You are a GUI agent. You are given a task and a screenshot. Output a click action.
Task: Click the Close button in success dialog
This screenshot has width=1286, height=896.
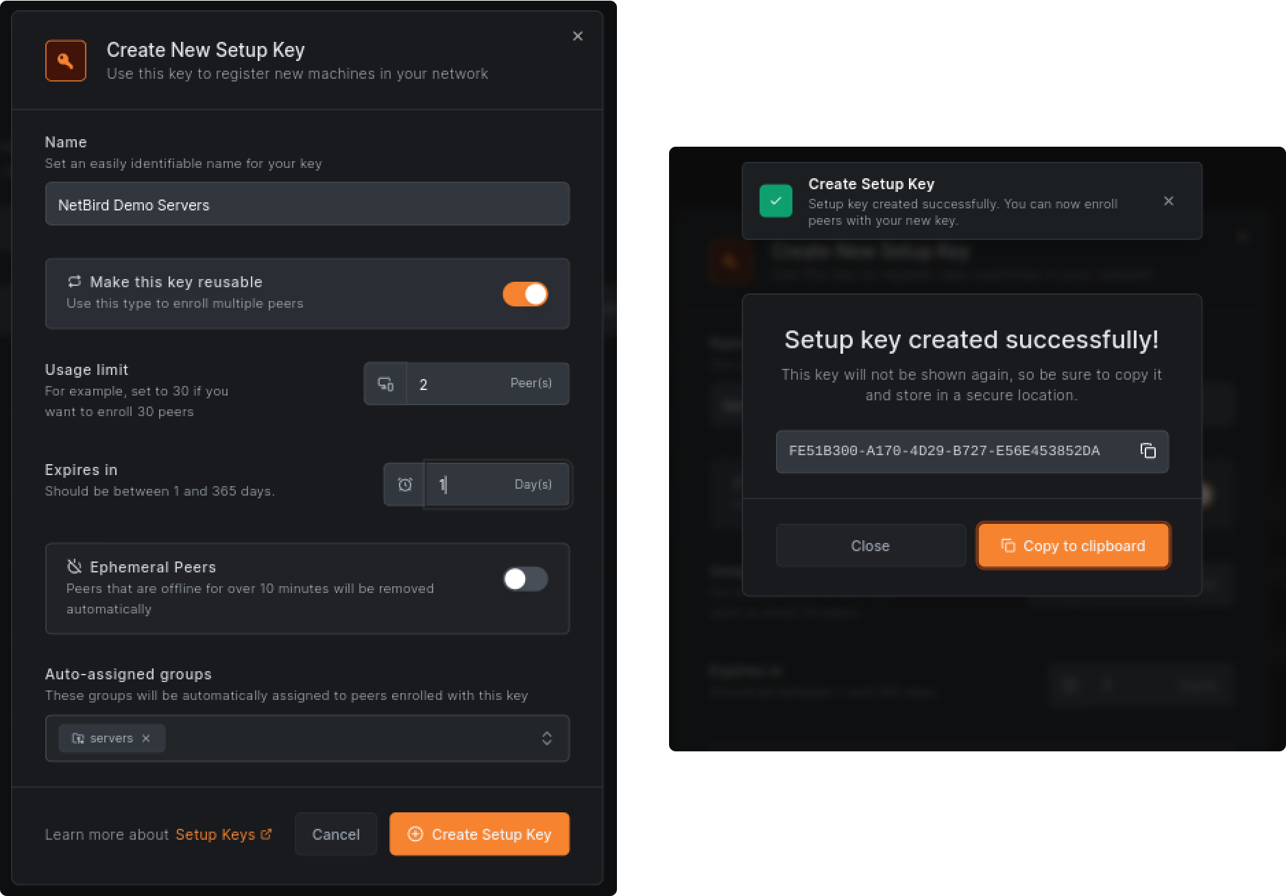coord(870,546)
